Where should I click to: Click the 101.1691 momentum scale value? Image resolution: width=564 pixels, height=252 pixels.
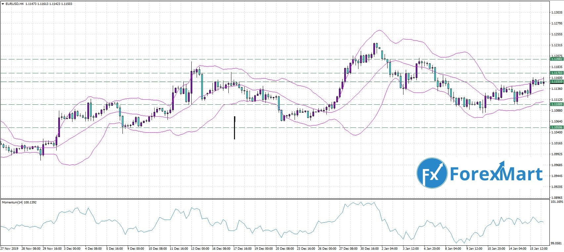(x=556, y=201)
